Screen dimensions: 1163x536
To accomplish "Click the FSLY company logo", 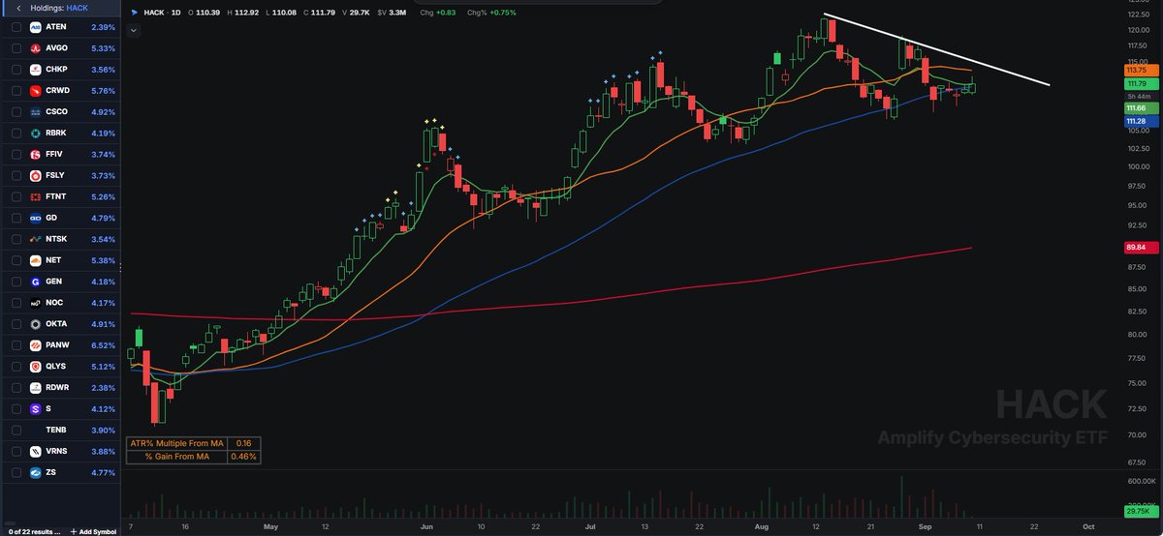I will pyautogui.click(x=35, y=176).
